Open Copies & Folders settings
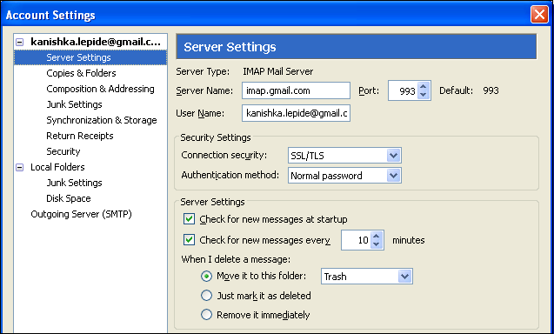Screen dimensions: 554x334 tap(81, 73)
